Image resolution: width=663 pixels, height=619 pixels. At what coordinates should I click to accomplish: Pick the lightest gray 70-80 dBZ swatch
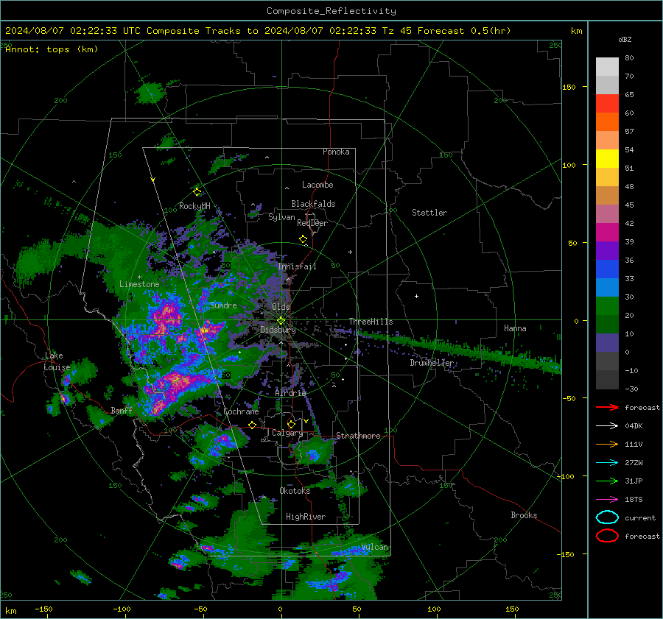point(607,67)
